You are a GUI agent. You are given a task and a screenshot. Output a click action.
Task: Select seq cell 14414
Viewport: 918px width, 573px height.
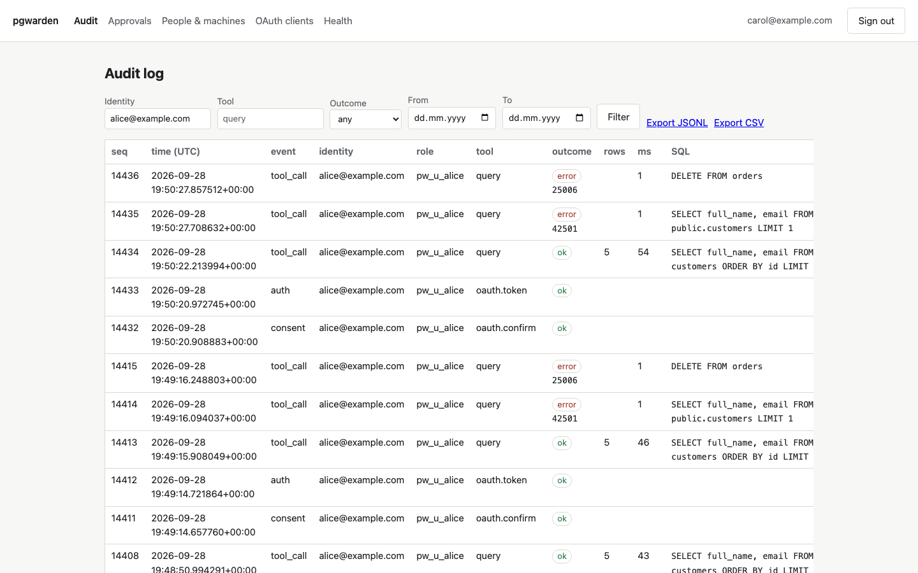pos(124,404)
